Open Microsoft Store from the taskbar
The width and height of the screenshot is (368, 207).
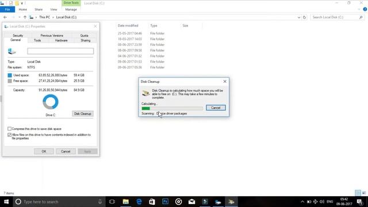coord(152,202)
